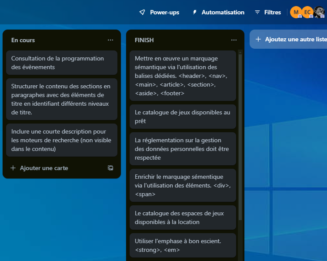Screen dimensions: 327x261
Task: Click the EC member avatar
Action: click(x=307, y=12)
